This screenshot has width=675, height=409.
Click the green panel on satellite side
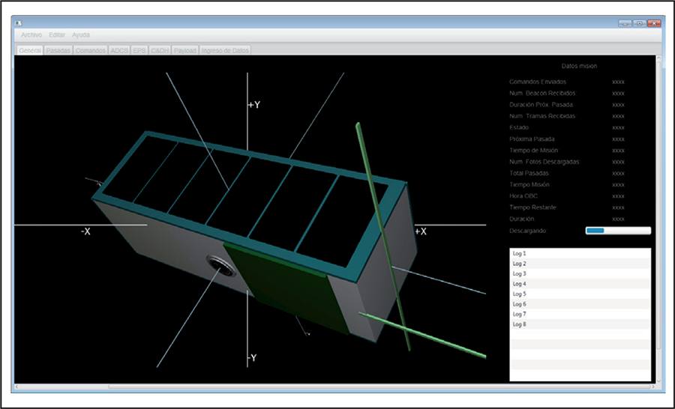tap(286, 288)
